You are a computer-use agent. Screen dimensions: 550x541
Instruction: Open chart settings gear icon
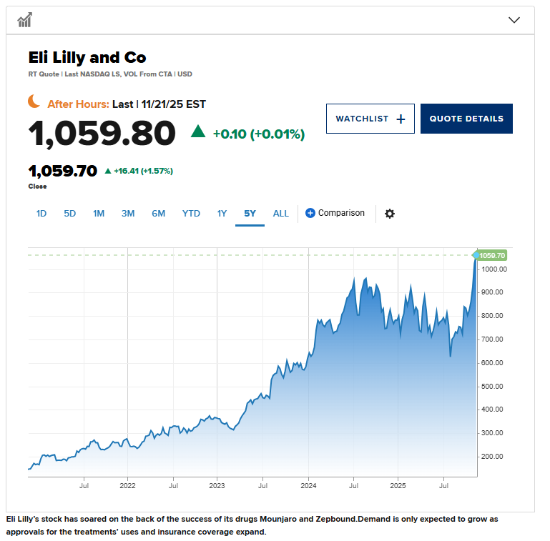(x=390, y=214)
